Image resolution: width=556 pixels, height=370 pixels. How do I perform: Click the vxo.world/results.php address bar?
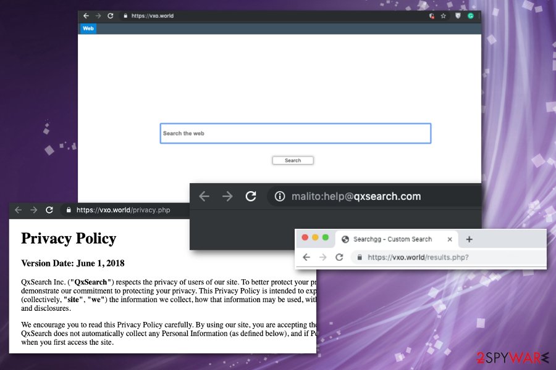[x=449, y=257]
